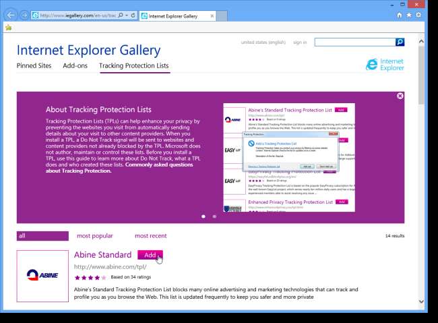Click the vertical scrollbar thumb
Viewport: 438px width, 323px height.
[421, 76]
